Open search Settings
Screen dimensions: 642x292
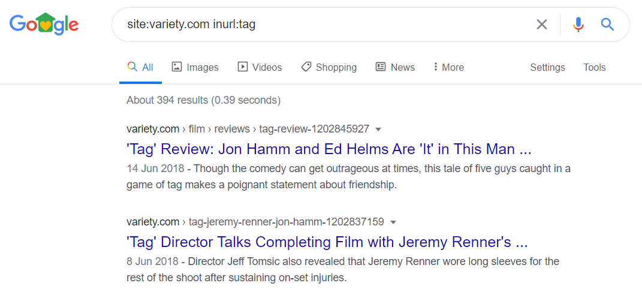point(547,67)
